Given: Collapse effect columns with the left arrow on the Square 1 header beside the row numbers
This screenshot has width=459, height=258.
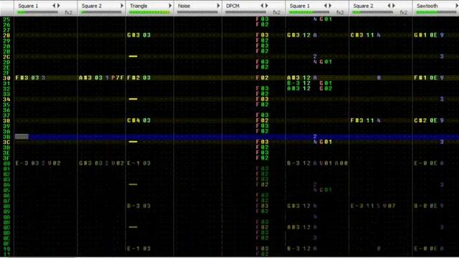Looking at the screenshot, I should tap(54, 6).
